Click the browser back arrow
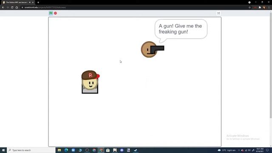 [3, 8]
